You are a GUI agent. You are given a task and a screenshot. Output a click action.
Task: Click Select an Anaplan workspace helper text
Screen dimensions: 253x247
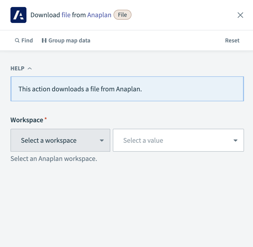pyautogui.click(x=54, y=158)
